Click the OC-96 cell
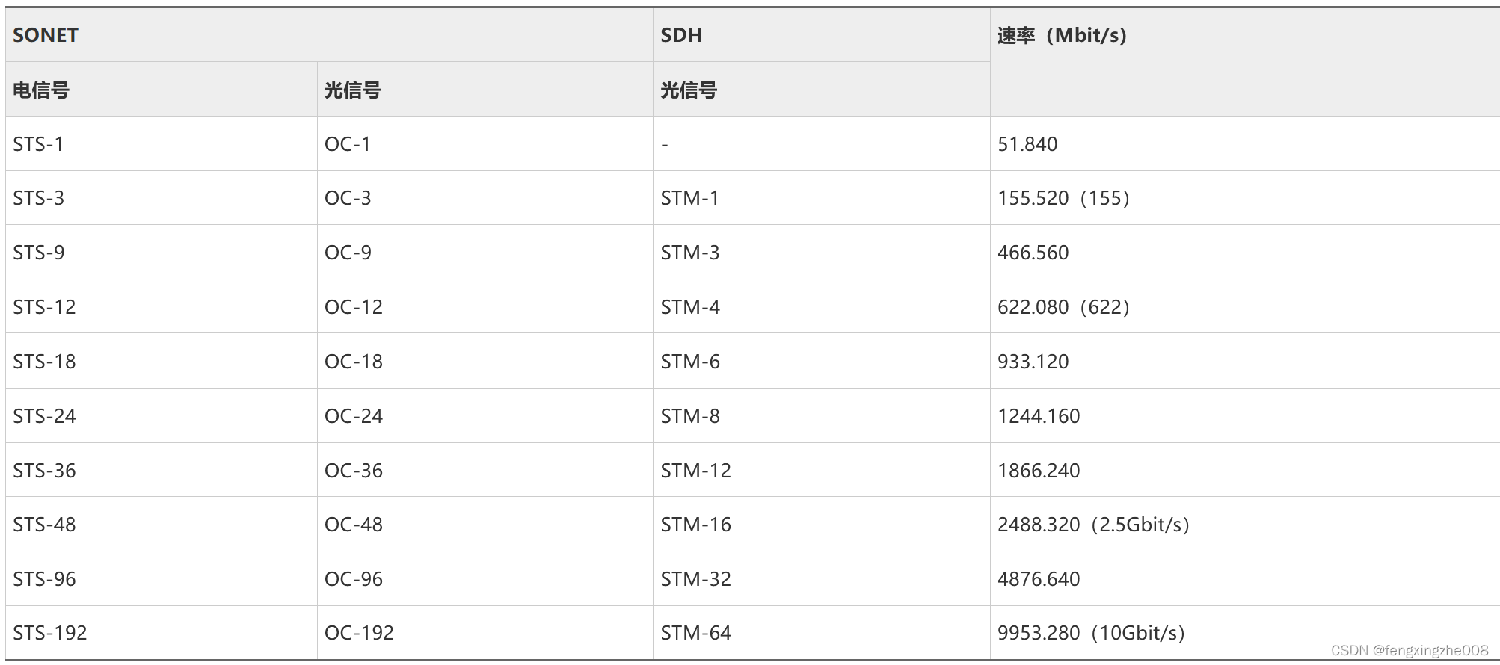1500x665 pixels. tap(353, 579)
